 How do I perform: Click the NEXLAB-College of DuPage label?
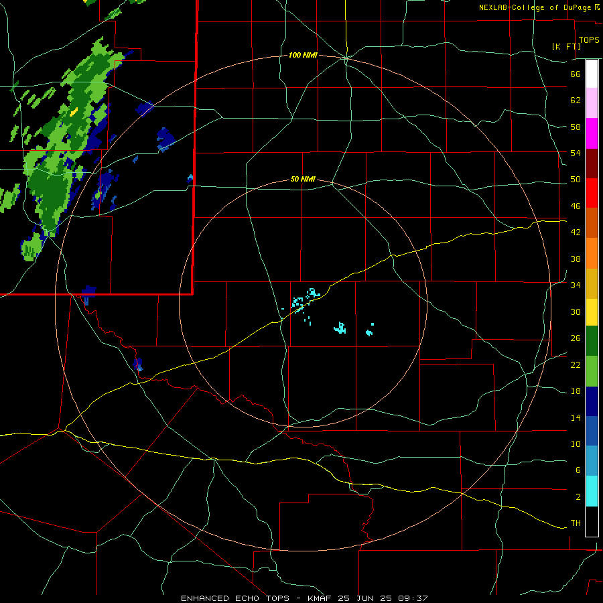535,7
